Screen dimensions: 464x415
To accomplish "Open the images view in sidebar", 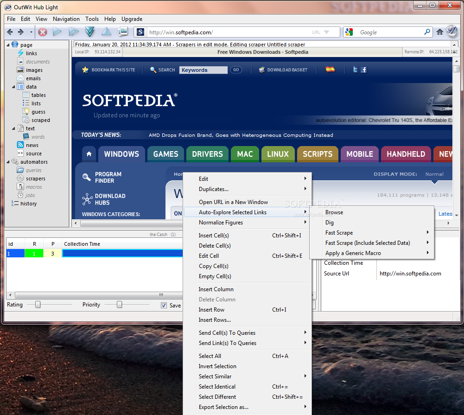I will coord(34,70).
